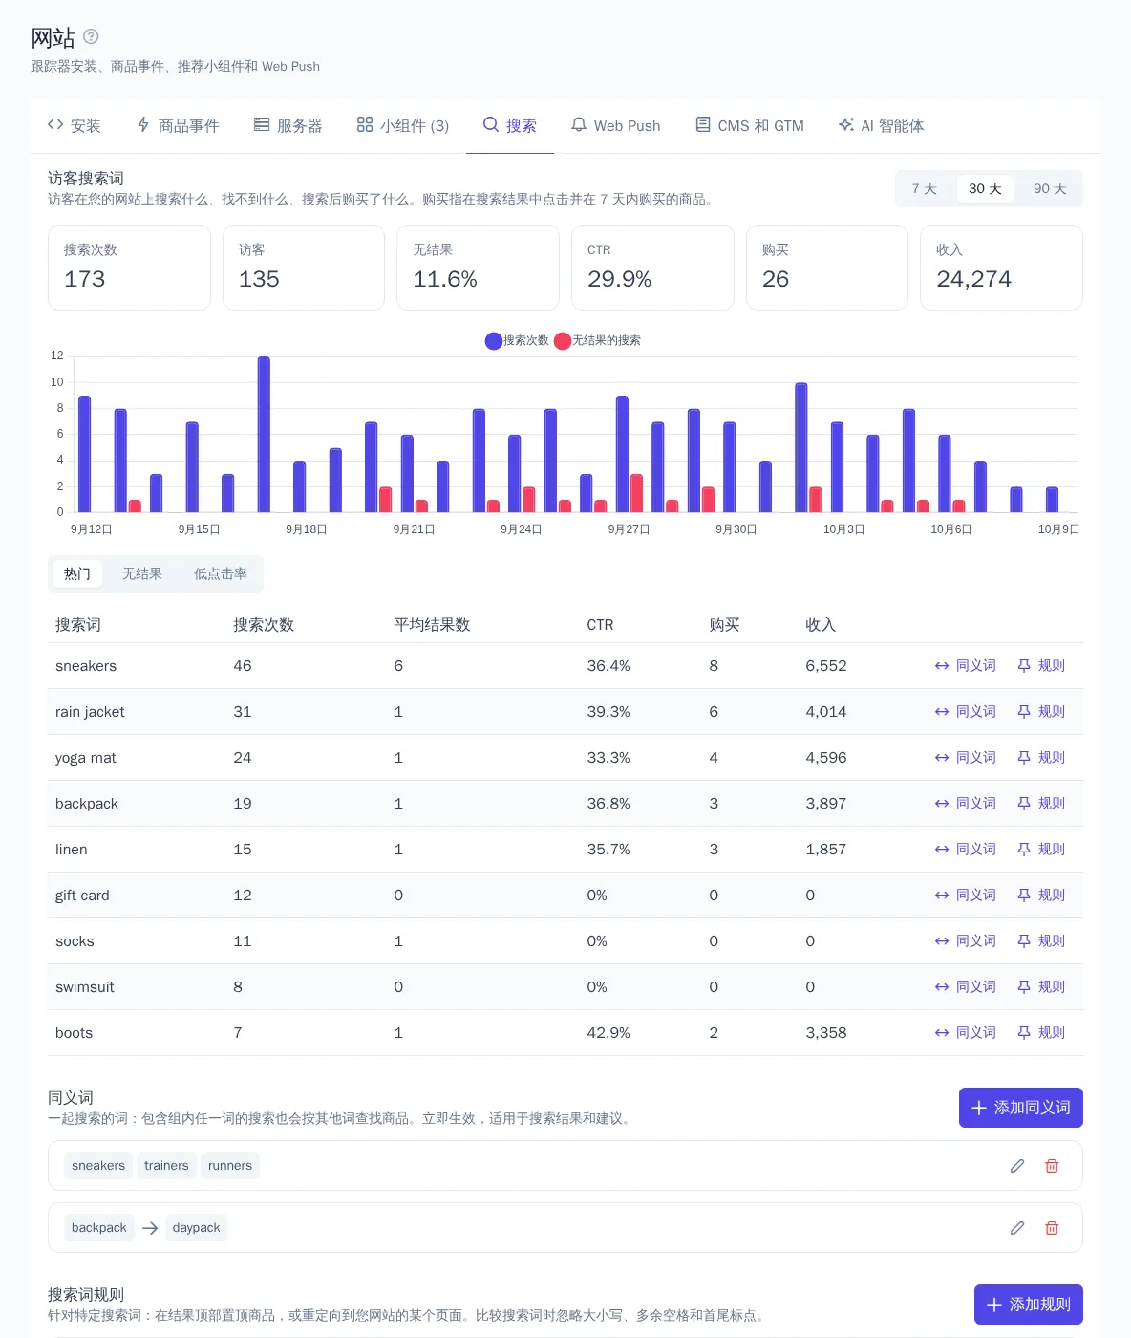
Task: Create a rule for socks
Action: coord(1041,941)
